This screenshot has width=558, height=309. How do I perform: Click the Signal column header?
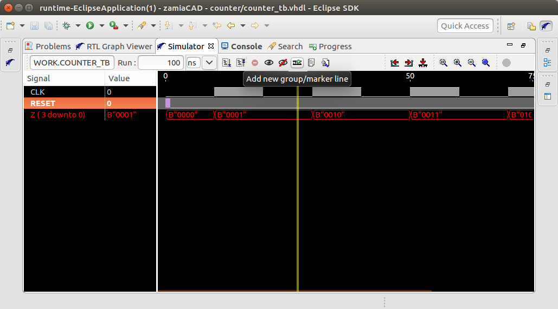(64, 78)
